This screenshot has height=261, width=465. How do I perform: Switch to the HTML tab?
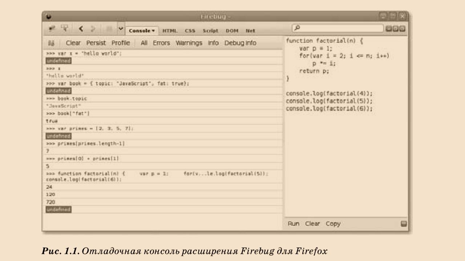pyautogui.click(x=170, y=31)
